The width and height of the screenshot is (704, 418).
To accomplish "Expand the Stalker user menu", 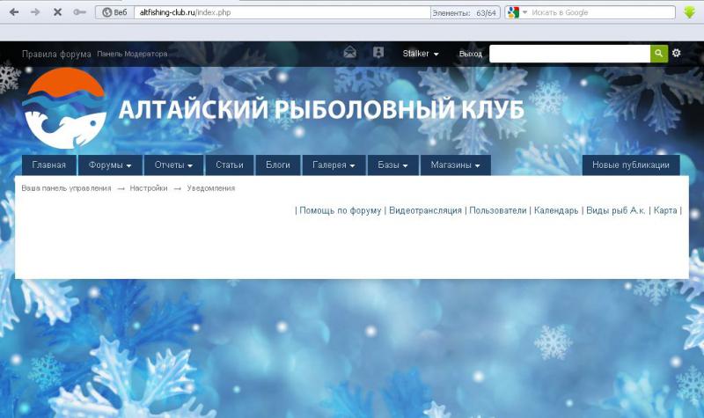I will [x=421, y=54].
